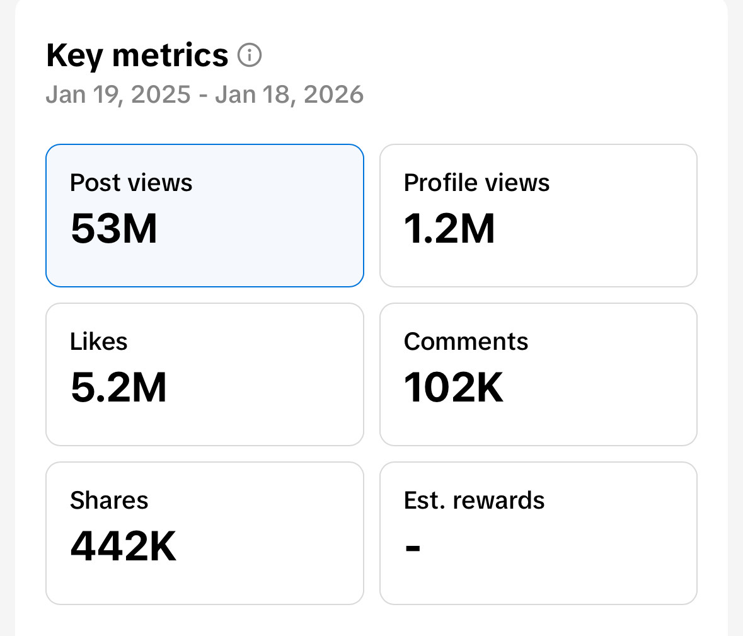Viewport: 743px width, 636px height.
Task: Click the Post views label text
Action: pos(131,182)
